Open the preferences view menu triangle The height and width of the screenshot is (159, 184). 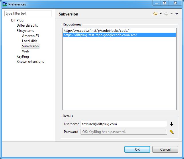coord(177,14)
